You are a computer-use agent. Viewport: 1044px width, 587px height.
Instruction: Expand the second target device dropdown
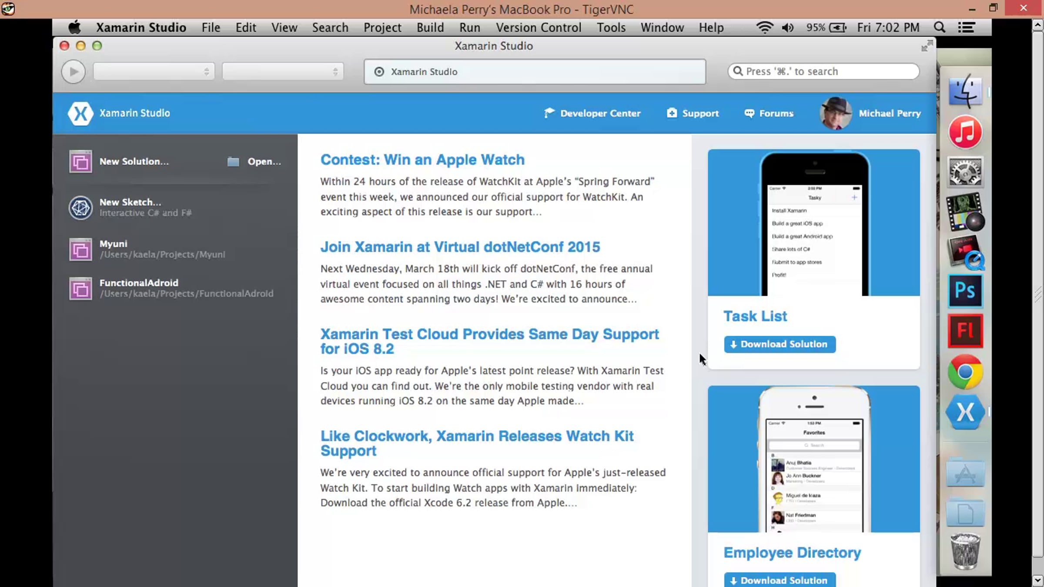click(x=282, y=72)
